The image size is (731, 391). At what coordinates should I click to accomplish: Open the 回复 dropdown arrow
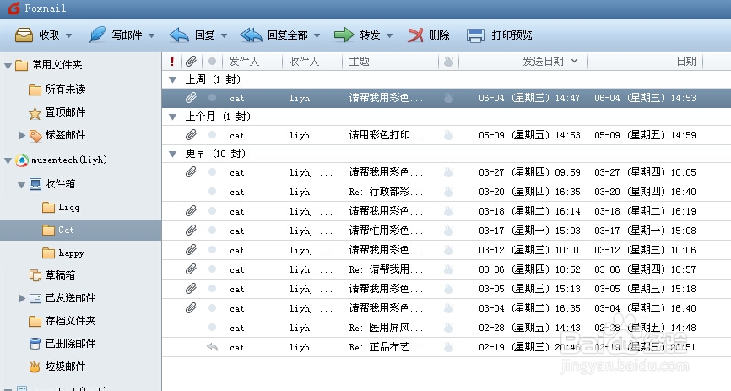224,35
